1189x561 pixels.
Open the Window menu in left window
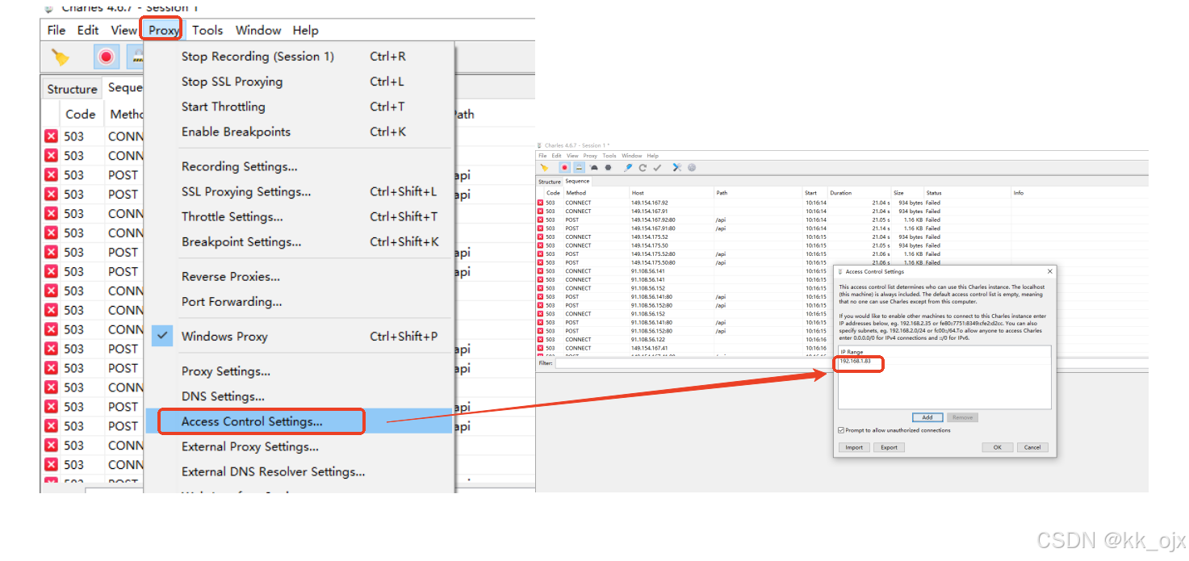click(x=258, y=30)
